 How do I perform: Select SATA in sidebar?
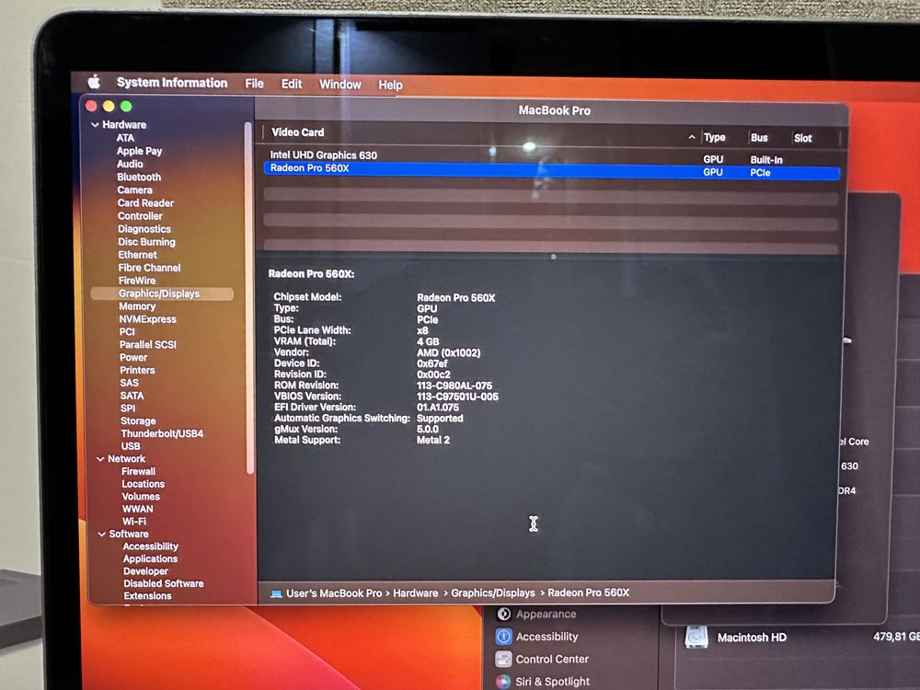(x=132, y=396)
